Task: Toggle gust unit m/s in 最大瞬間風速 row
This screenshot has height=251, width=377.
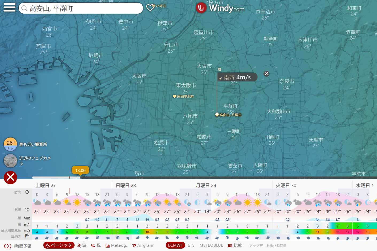Action: (27, 230)
